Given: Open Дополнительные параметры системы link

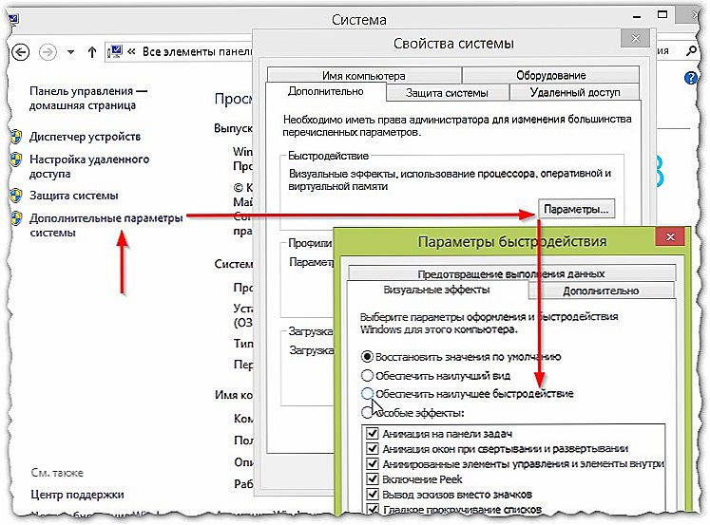Looking at the screenshot, I should click(106, 225).
